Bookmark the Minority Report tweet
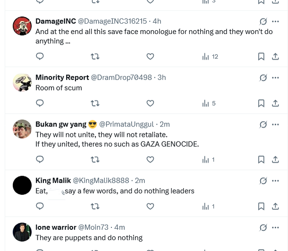The width and height of the screenshot is (288, 251). coord(261,103)
